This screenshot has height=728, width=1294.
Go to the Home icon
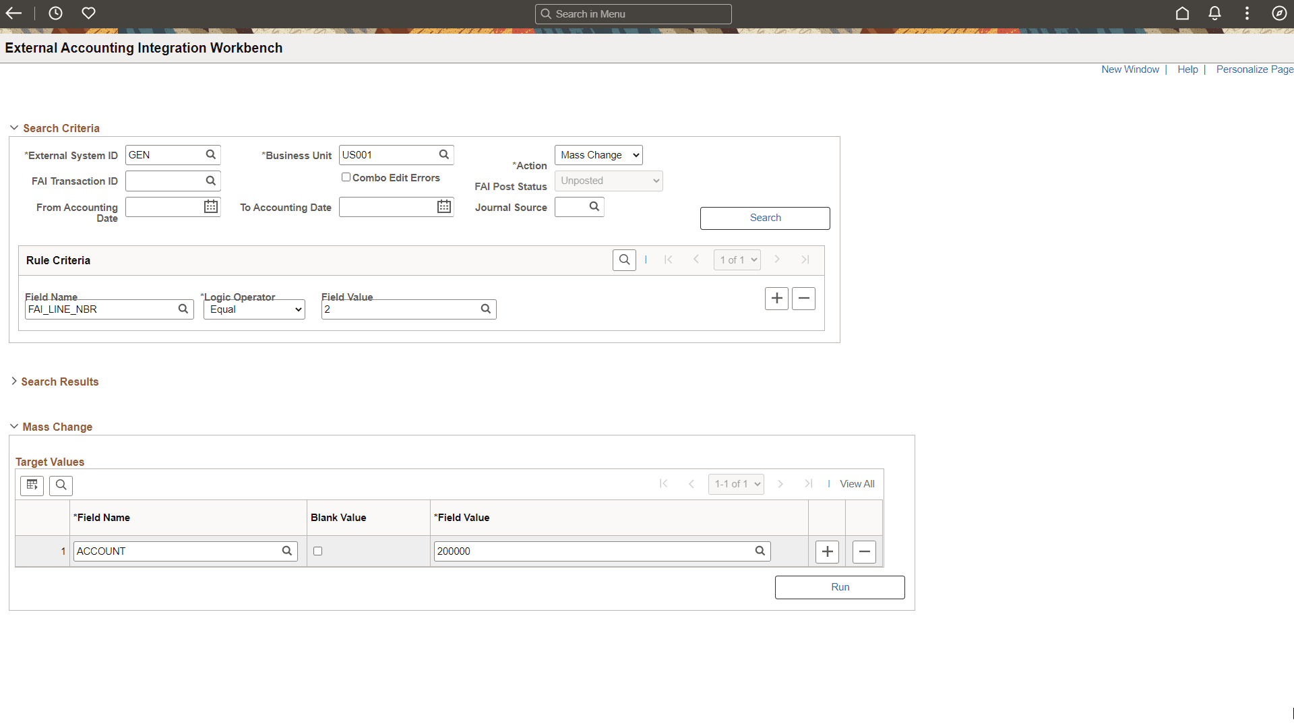coord(1182,13)
